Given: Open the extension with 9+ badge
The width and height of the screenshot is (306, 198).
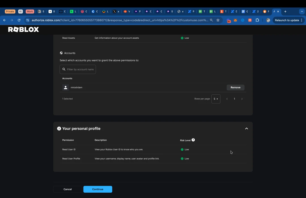Looking at the screenshot, I should [229, 20].
